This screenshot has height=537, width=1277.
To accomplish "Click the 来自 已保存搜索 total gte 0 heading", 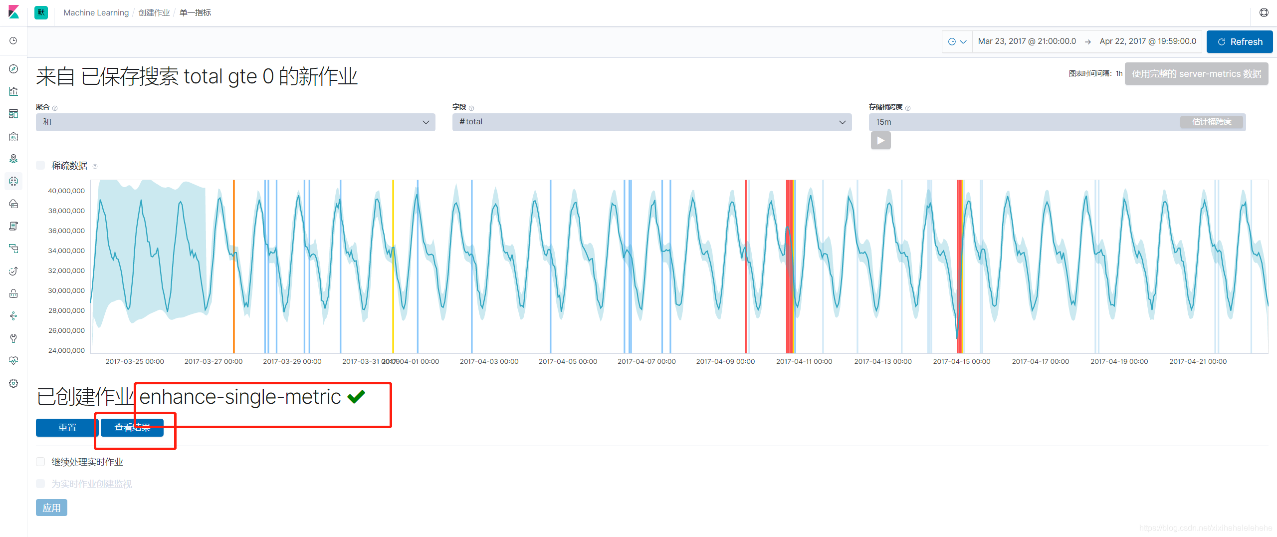I will [197, 76].
